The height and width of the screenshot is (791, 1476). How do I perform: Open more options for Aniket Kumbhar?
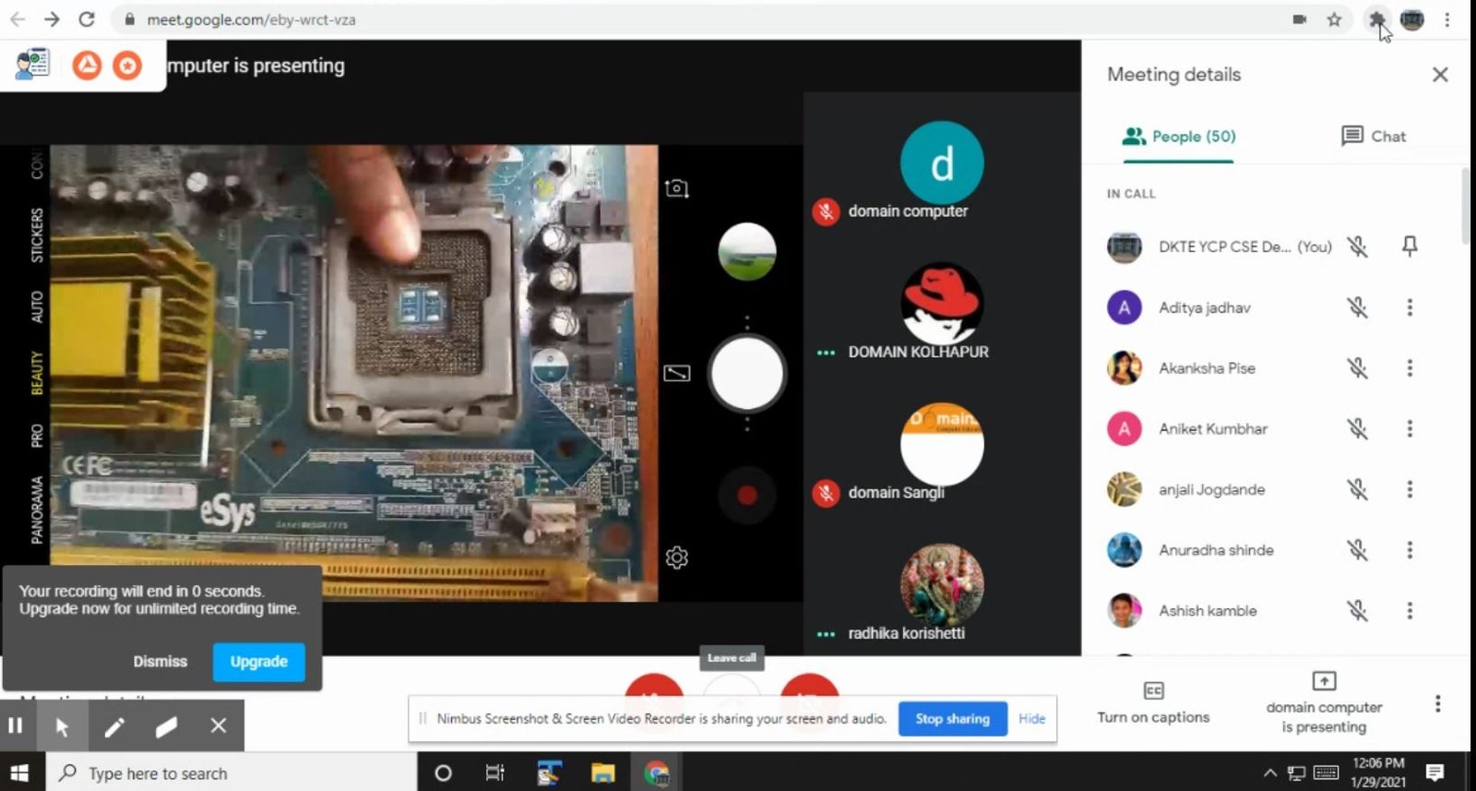1409,428
